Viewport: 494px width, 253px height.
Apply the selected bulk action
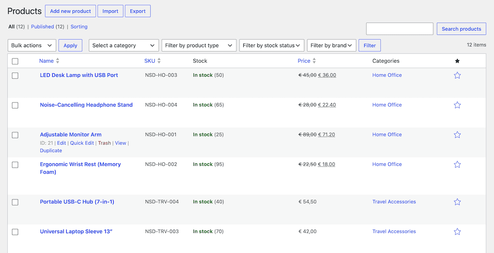click(x=70, y=45)
